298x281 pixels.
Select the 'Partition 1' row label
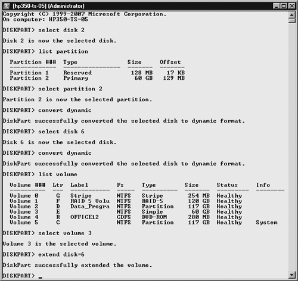click(29, 73)
